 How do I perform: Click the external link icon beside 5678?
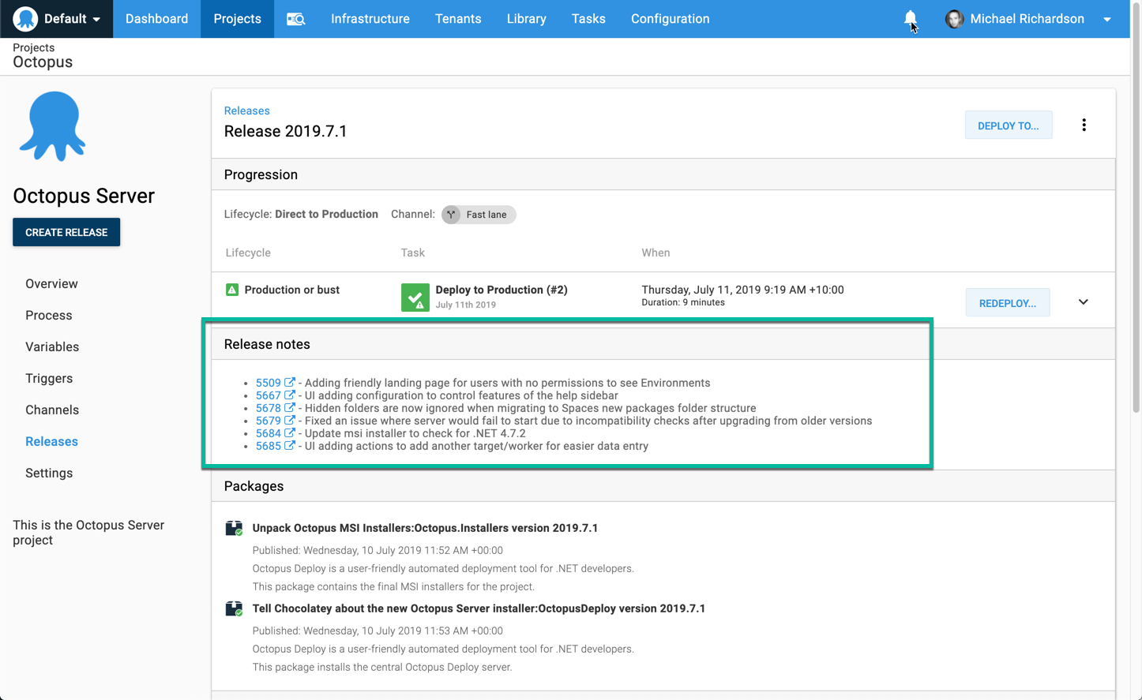[290, 407]
